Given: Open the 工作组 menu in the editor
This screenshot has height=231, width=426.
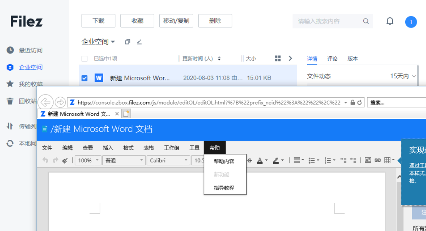Looking at the screenshot, I should (x=171, y=148).
